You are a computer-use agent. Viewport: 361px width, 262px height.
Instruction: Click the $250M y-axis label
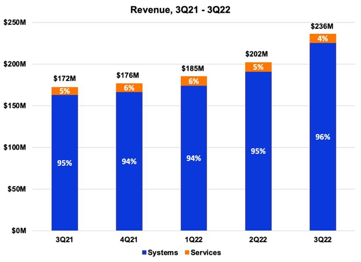15,23
